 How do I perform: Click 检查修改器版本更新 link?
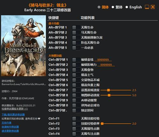[15, 109]
